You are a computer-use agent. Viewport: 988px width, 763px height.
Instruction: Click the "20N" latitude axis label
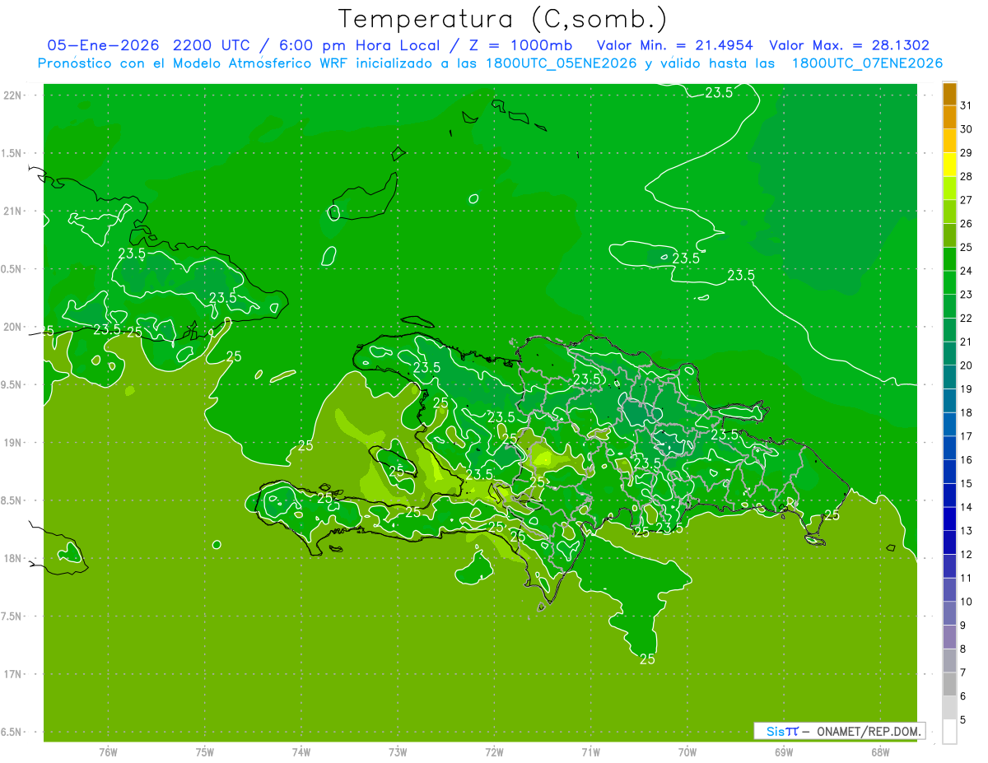(x=14, y=327)
